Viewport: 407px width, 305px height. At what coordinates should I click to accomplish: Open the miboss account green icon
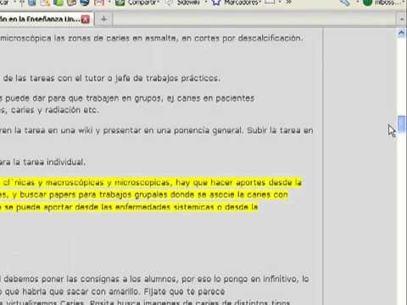367,3
